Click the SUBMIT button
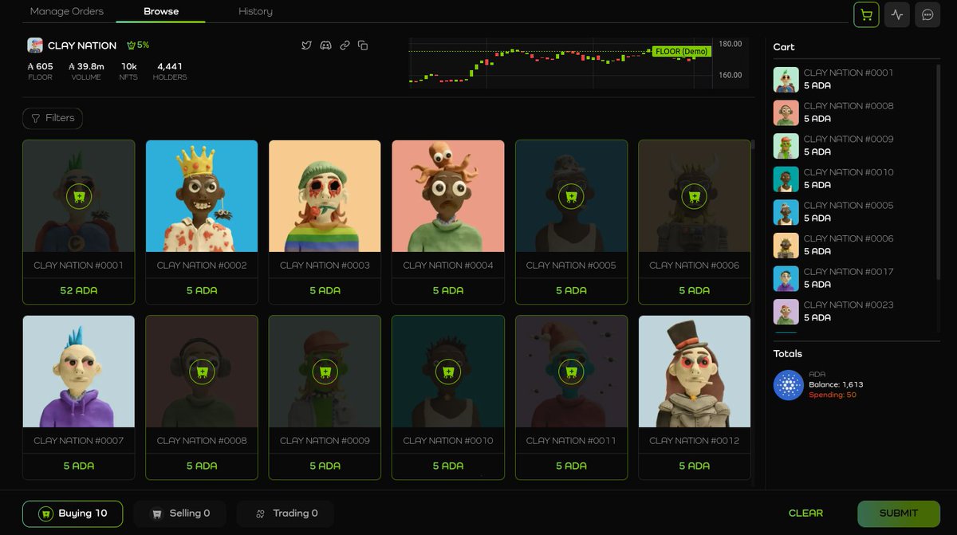The image size is (957, 535). 899,513
